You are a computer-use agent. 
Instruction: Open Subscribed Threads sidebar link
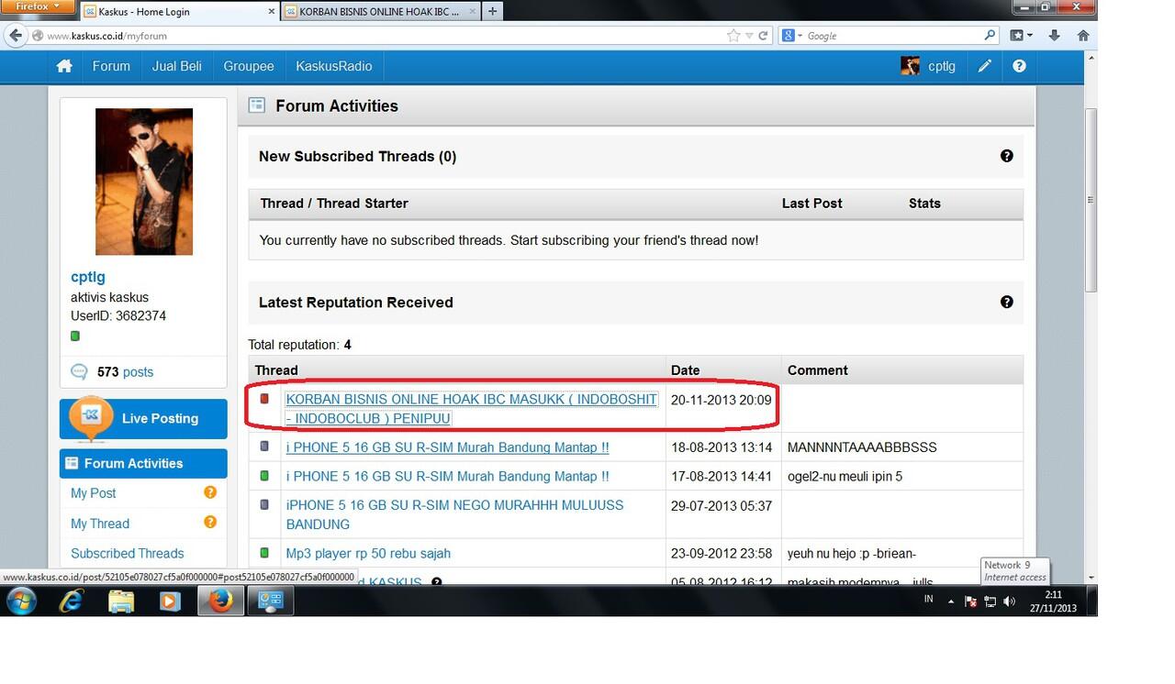point(128,553)
